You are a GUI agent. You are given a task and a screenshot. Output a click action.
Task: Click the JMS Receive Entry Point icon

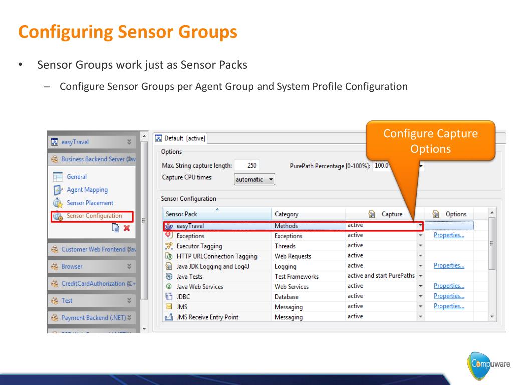169,317
